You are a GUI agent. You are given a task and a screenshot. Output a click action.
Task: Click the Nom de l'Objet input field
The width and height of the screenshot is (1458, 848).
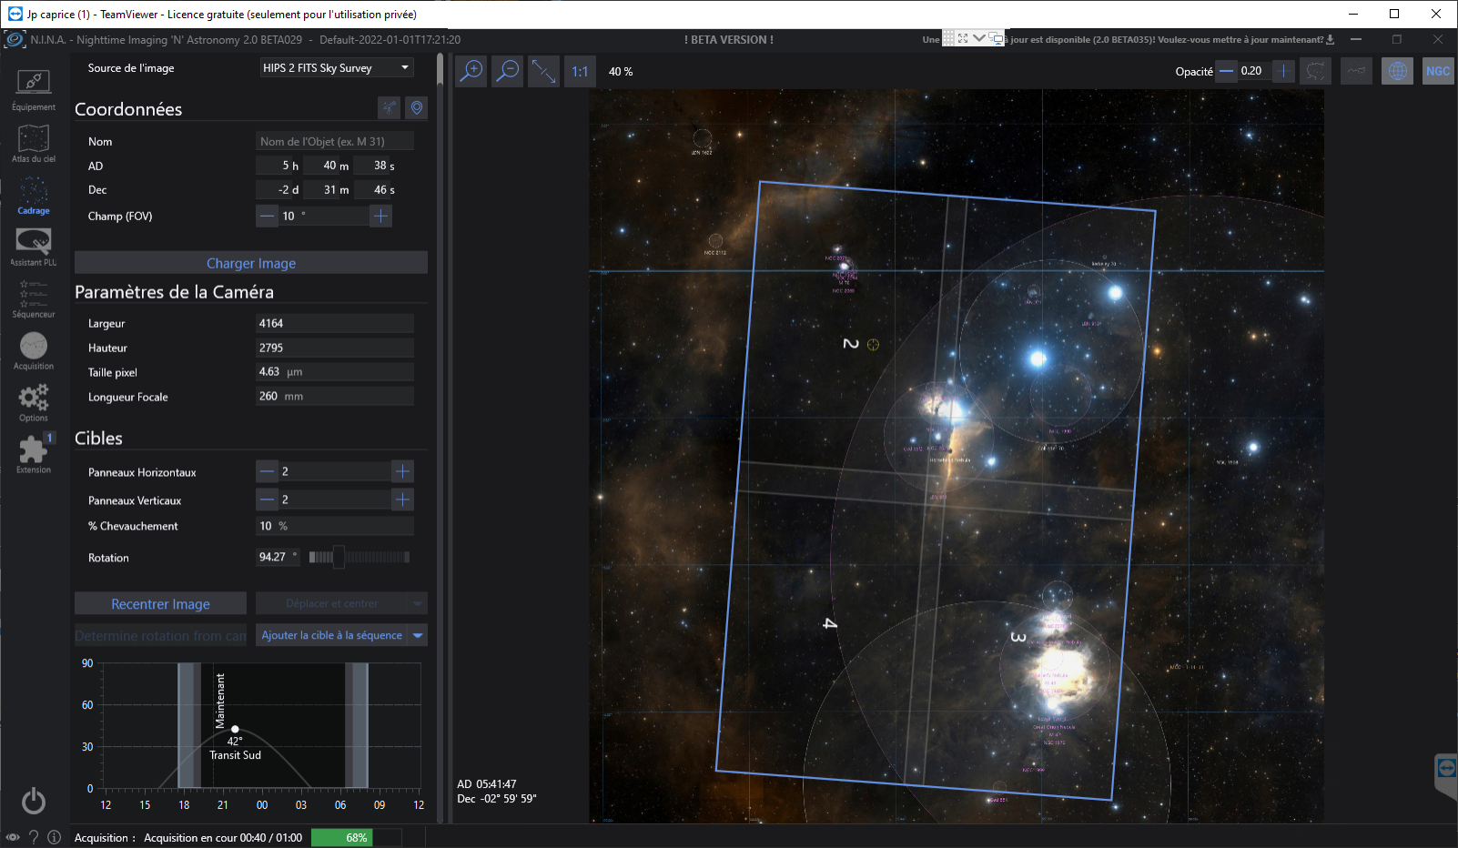(x=335, y=141)
